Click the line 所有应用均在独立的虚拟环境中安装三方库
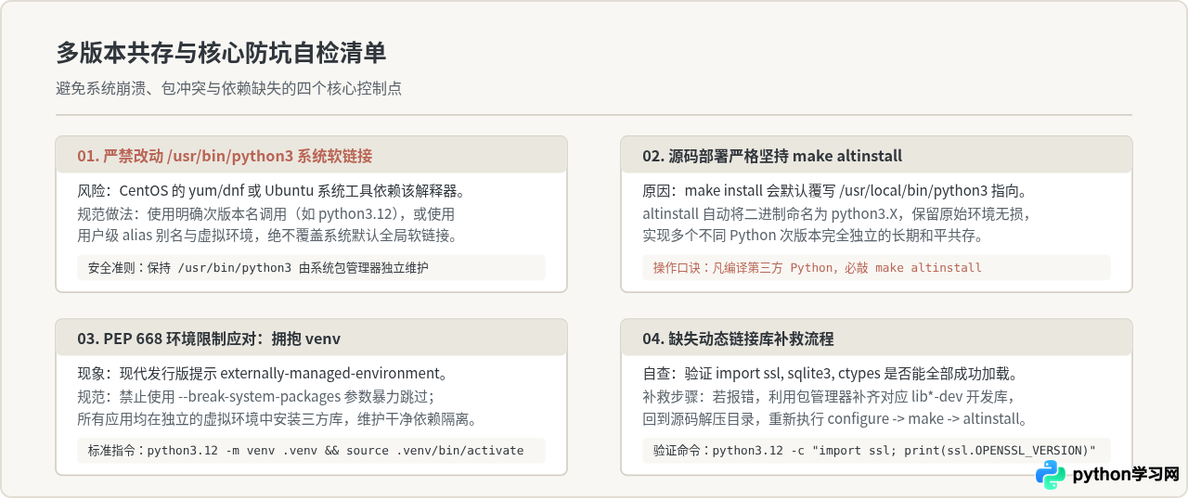The height and width of the screenshot is (499, 1188). 277,418
